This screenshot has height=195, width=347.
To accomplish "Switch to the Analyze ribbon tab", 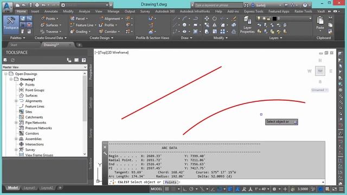I will pyautogui.click(x=85, y=11).
